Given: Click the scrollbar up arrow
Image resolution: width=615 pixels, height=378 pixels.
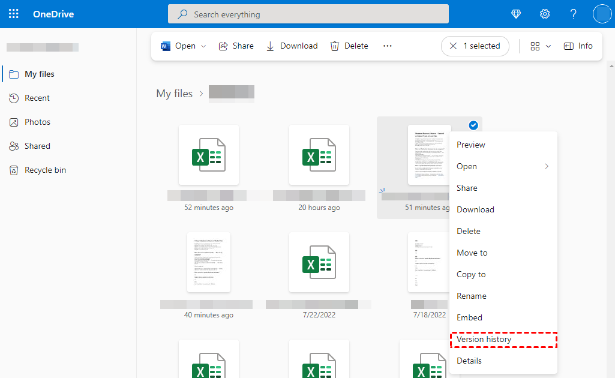Looking at the screenshot, I should [x=611, y=66].
